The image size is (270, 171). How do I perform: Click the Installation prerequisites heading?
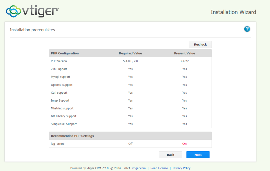[32, 30]
